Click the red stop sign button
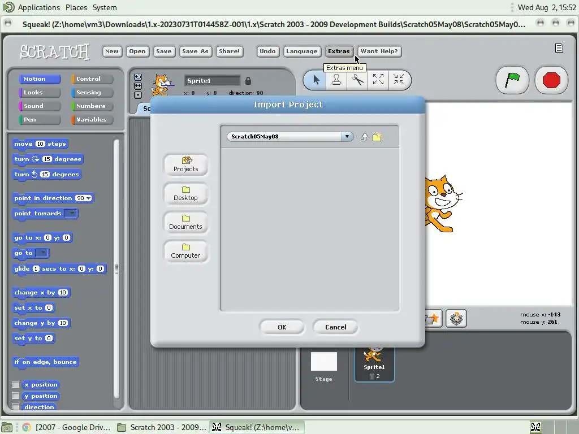This screenshot has width=579, height=434. tap(551, 80)
